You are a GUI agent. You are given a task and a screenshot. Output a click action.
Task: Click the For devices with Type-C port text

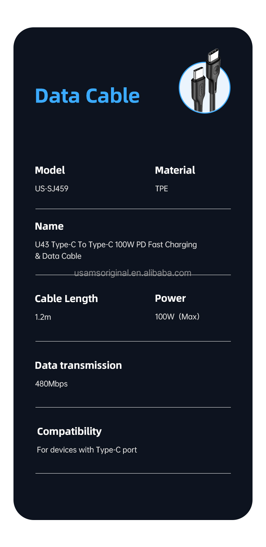click(87, 450)
